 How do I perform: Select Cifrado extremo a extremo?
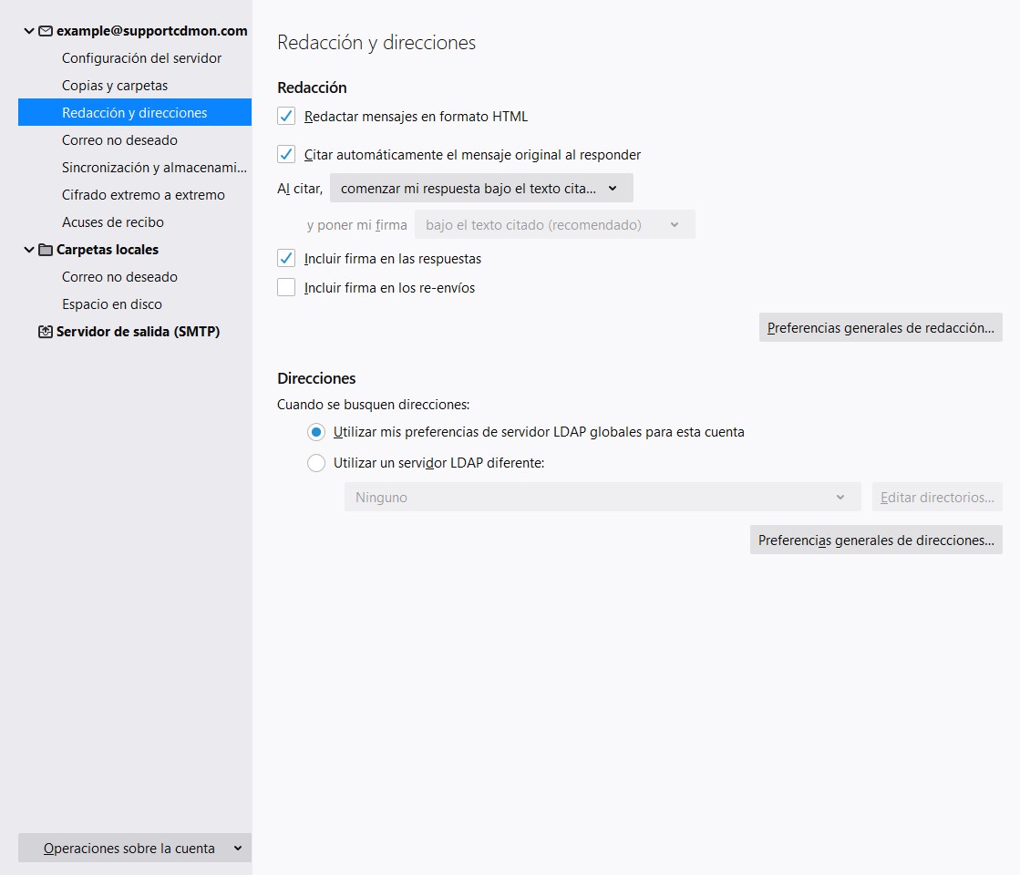pyautogui.click(x=143, y=195)
